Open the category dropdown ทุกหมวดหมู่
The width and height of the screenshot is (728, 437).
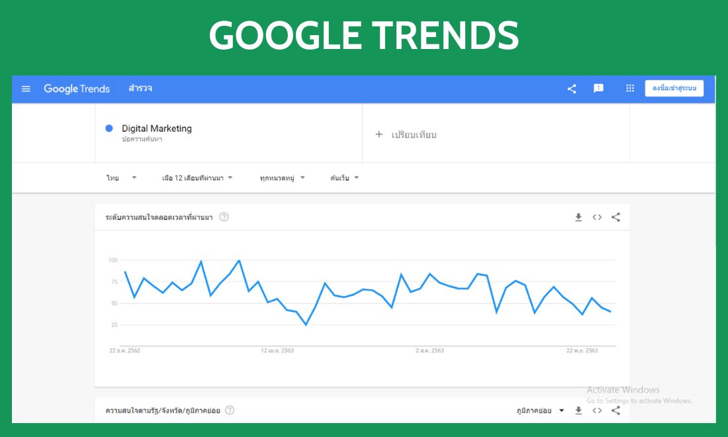click(281, 177)
